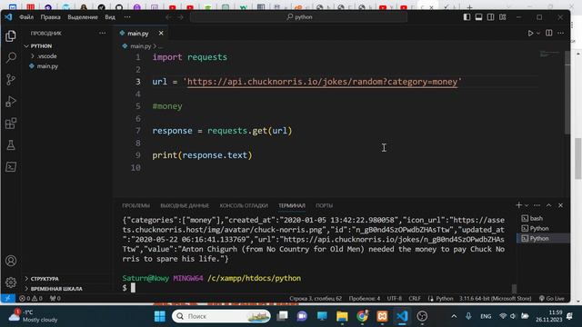The height and width of the screenshot is (327, 582).
Task: Open Explorer panel more actions ellipsis
Action: tap(103, 34)
